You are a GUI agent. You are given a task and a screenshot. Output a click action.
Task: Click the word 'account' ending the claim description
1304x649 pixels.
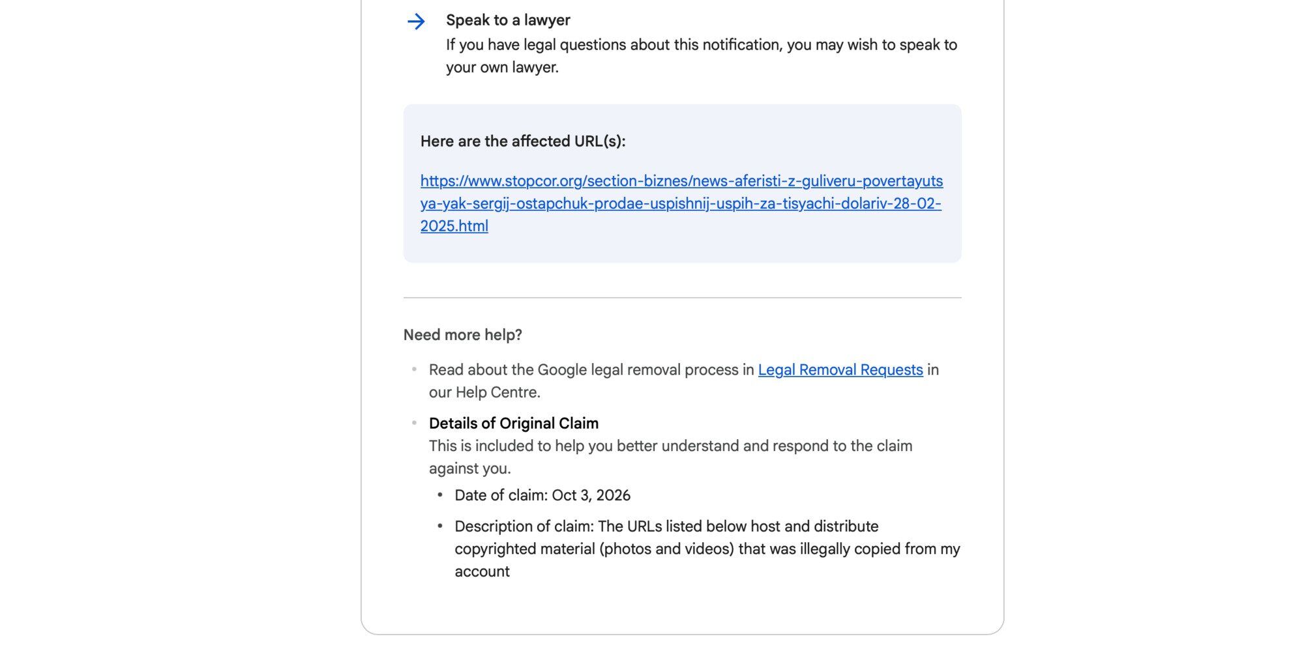[x=482, y=571]
